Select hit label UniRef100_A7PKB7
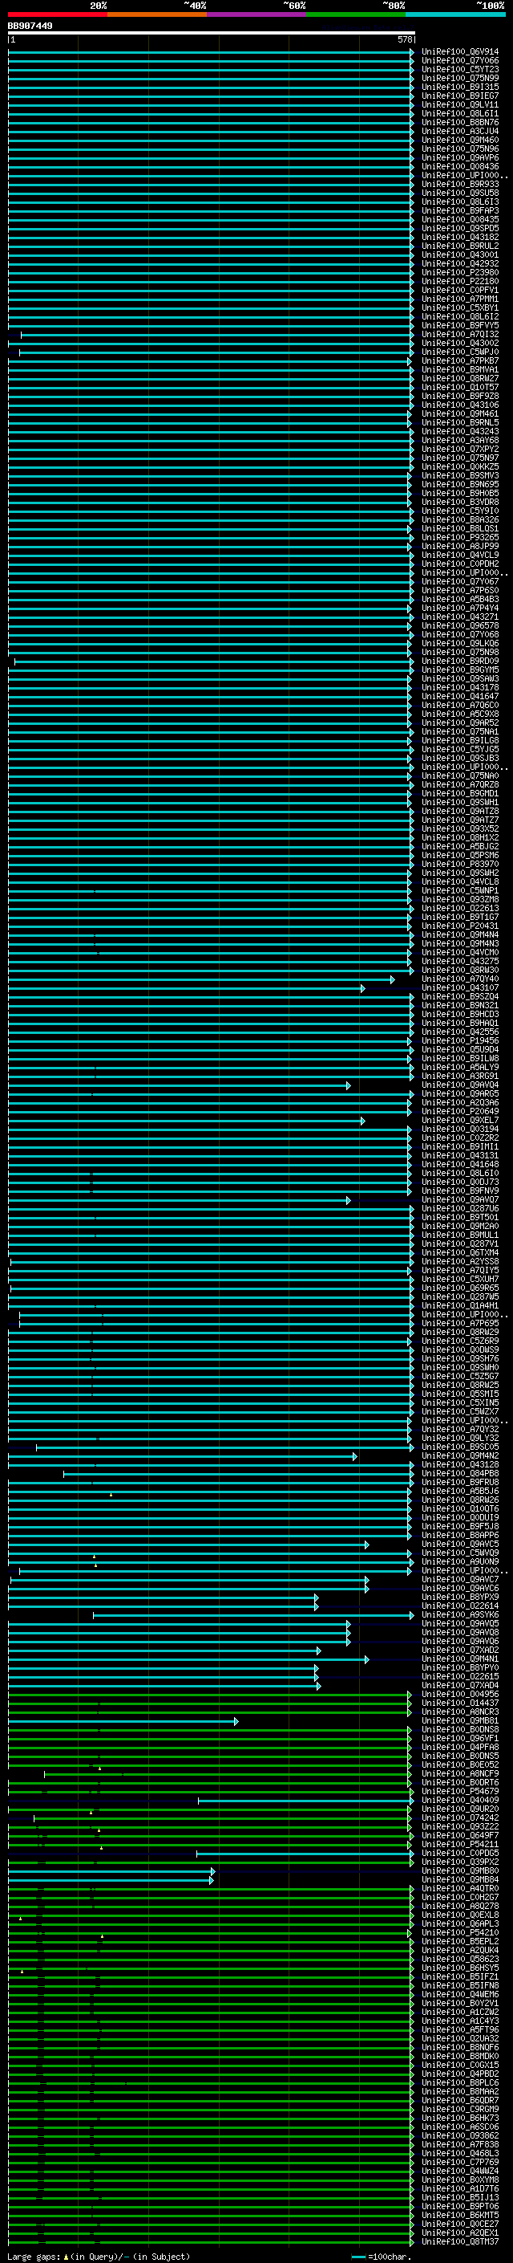 460,361
